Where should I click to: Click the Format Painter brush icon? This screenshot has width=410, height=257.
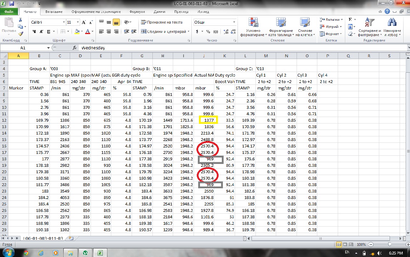[x=21, y=34]
